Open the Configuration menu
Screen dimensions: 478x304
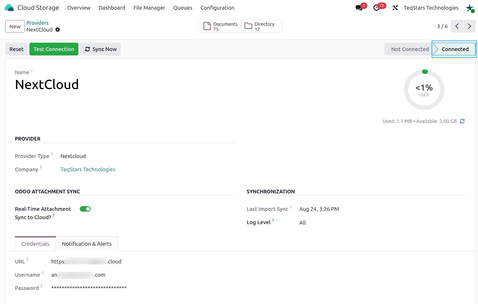pyautogui.click(x=218, y=8)
